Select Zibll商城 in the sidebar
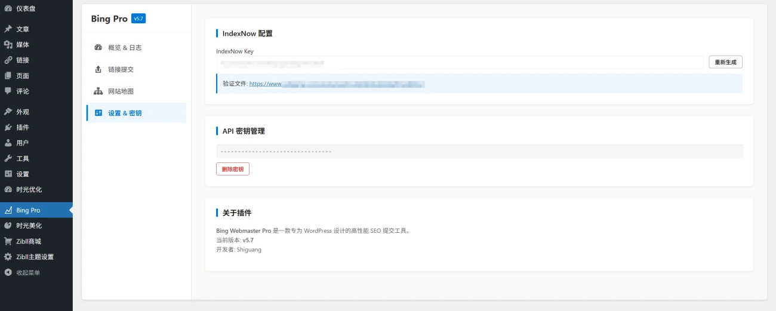Image resolution: width=776 pixels, height=311 pixels. 36,241
